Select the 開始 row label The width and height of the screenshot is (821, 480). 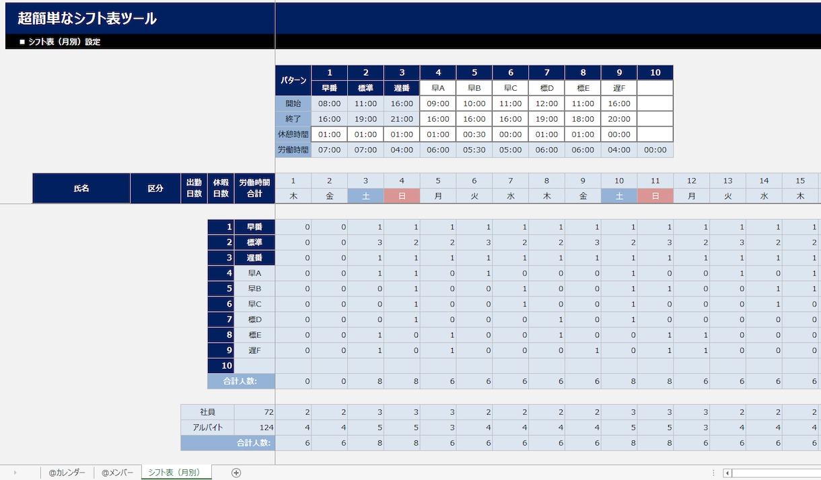[x=293, y=104]
